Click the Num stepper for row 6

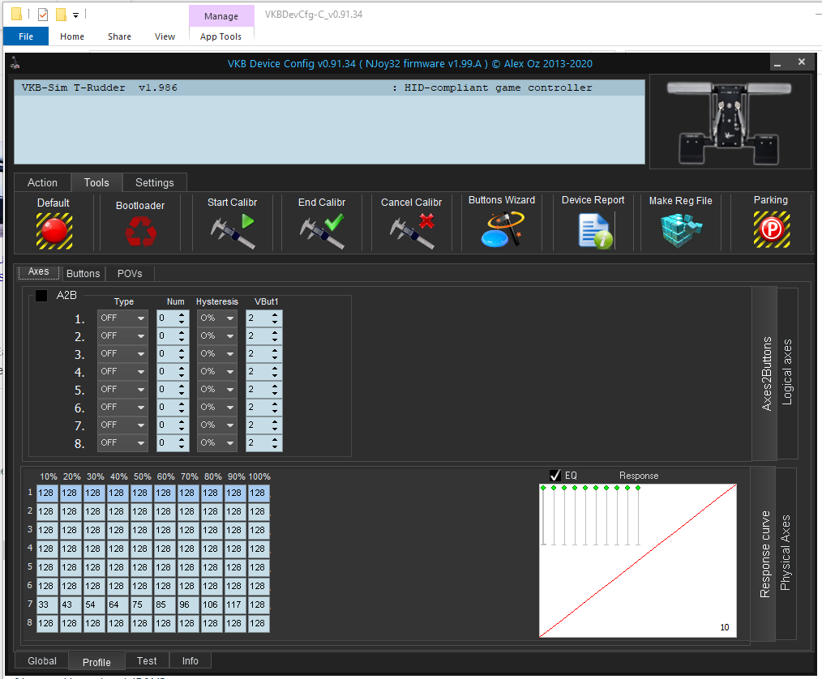coord(182,407)
